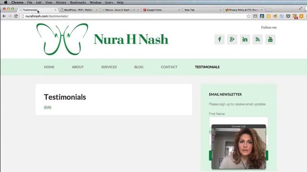307x172 pixels.
Task: Go to CONTACT navigation link
Action: point(169,67)
